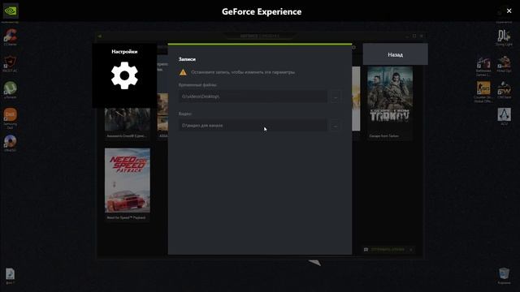Click the feedback link at the bottom of the background window
This screenshot has width=520, height=292.
tap(388, 250)
